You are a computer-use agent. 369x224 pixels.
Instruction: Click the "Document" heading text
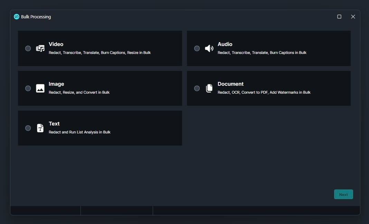(x=230, y=84)
